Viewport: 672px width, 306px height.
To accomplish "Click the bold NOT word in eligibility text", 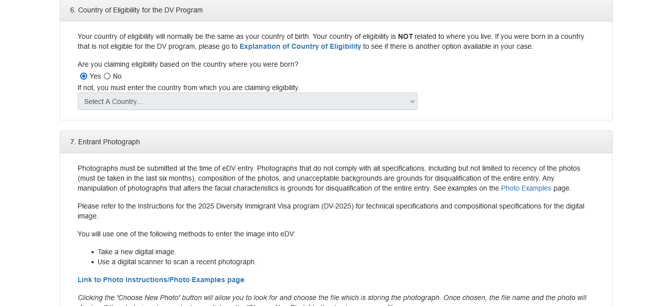I will click(405, 36).
